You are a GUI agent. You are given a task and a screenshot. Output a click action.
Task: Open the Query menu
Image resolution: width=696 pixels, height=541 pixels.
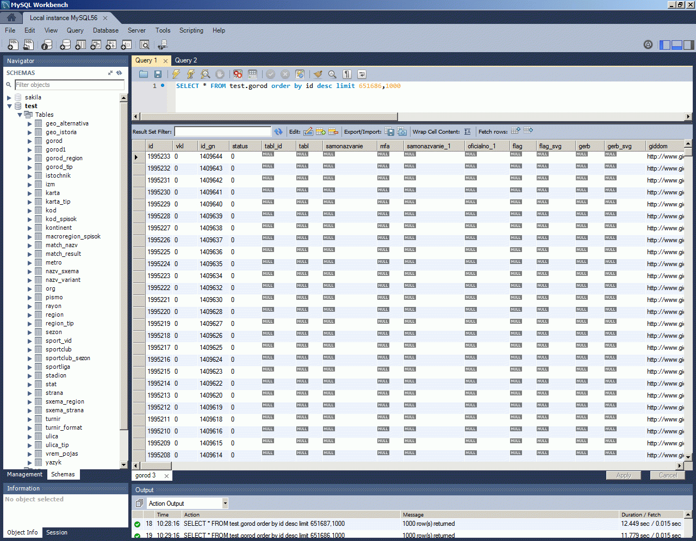coord(75,30)
